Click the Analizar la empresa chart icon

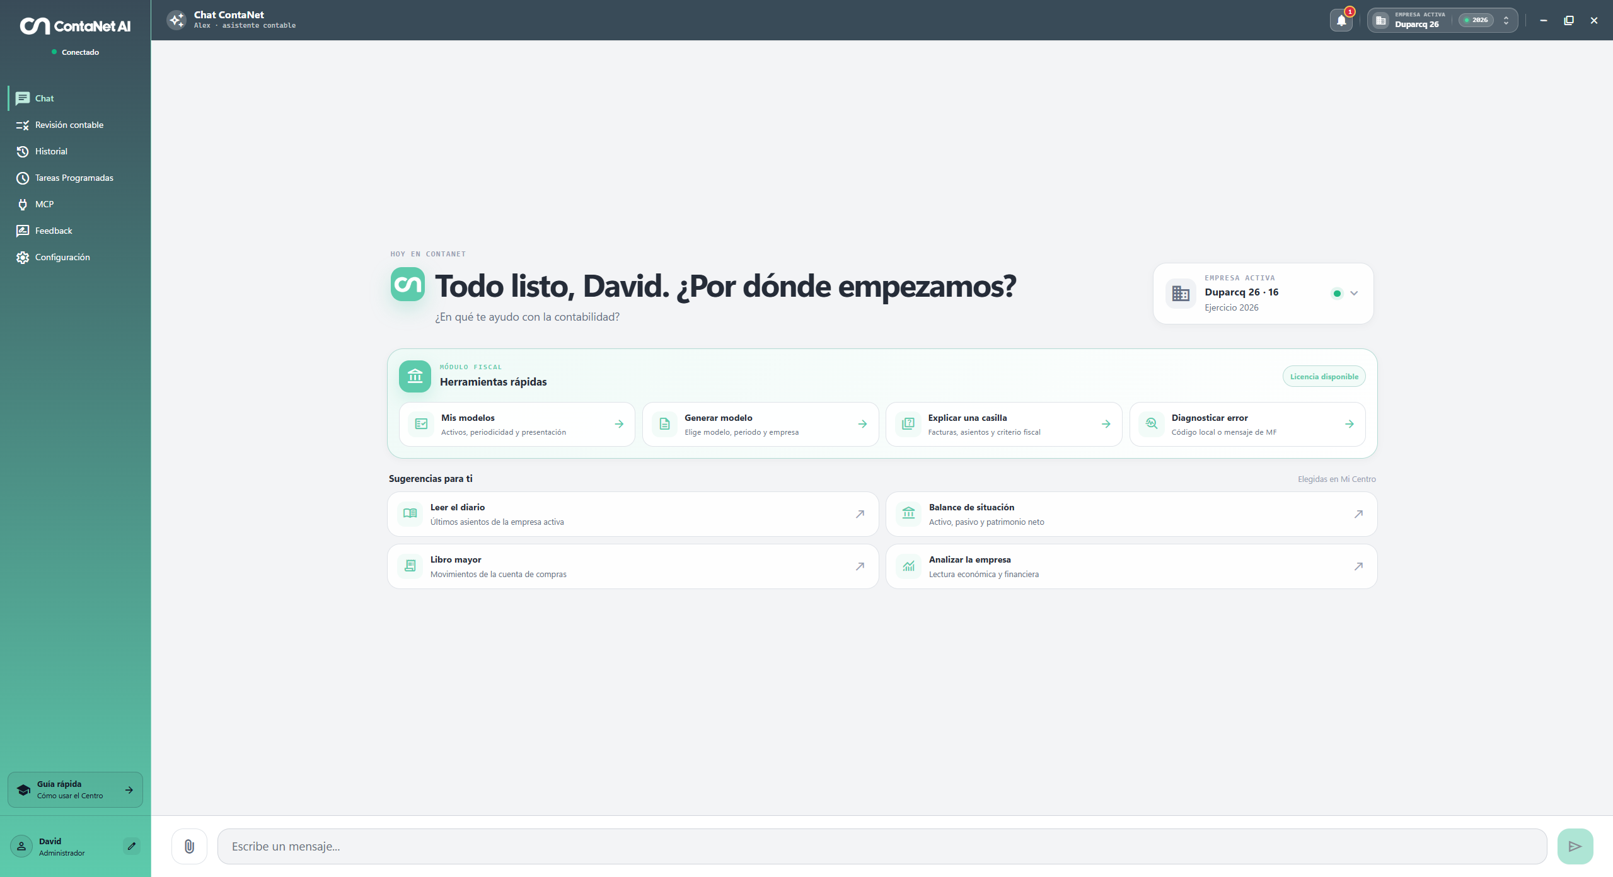pyautogui.click(x=908, y=566)
